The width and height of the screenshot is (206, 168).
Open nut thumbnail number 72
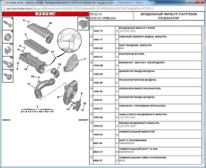point(83,23)
